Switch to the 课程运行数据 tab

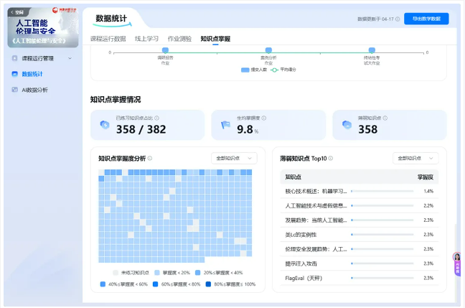coord(108,39)
